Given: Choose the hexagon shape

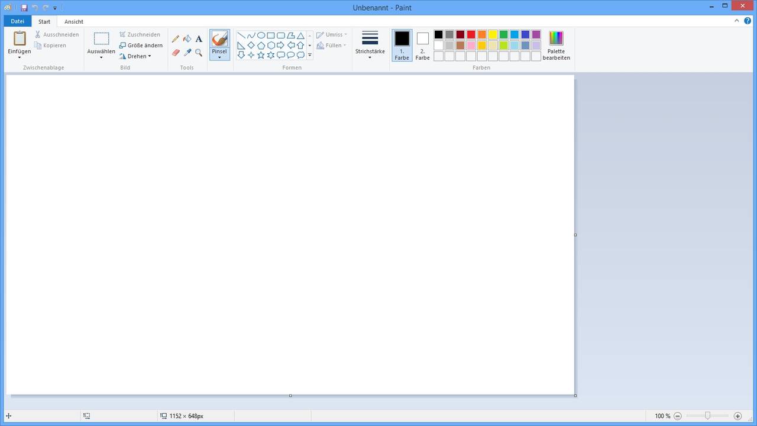Looking at the screenshot, I should pos(271,46).
